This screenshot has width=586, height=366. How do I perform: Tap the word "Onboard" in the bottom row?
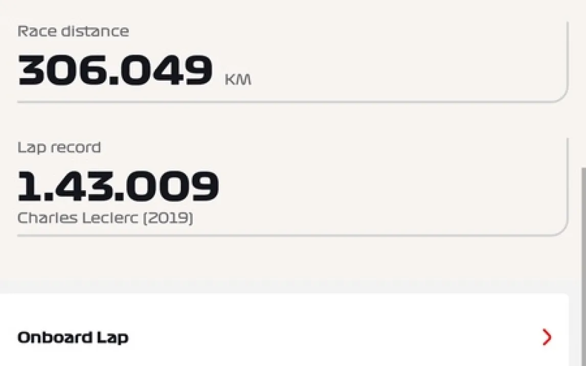pyautogui.click(x=55, y=337)
